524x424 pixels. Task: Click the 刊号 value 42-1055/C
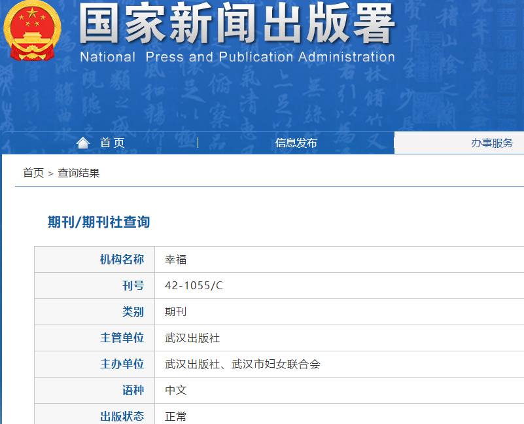click(194, 286)
